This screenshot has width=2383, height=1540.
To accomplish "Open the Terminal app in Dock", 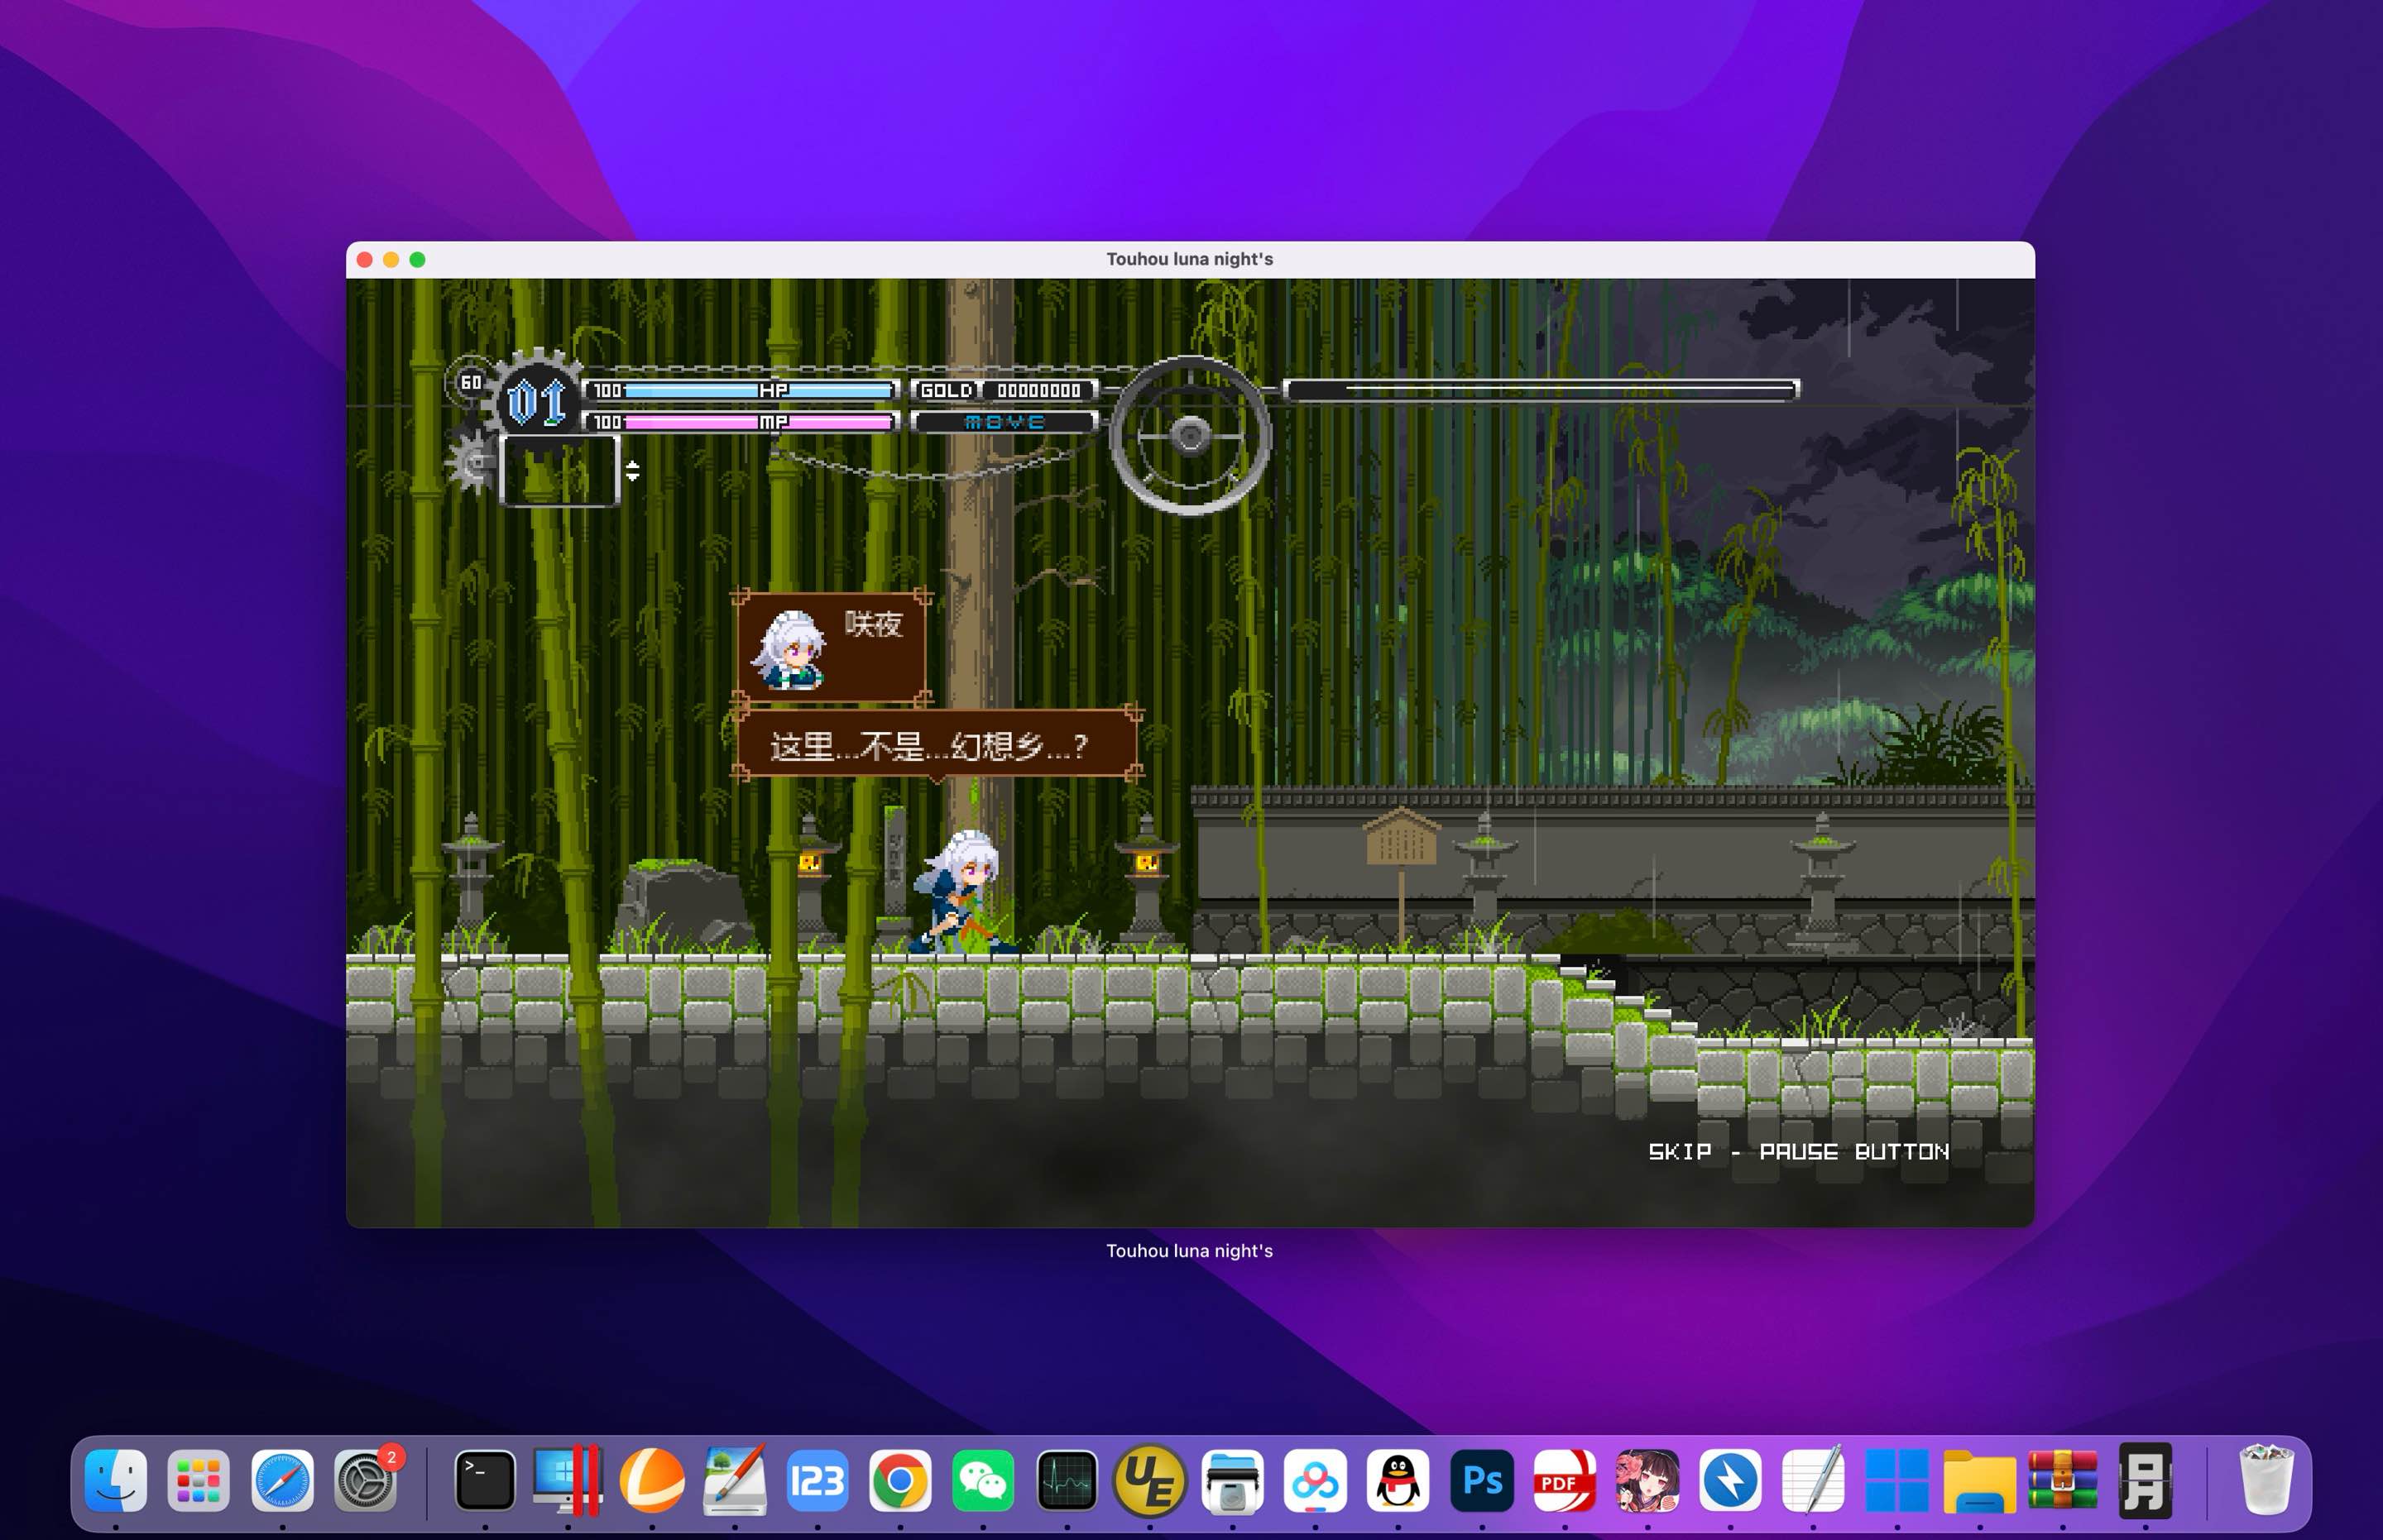I will pos(485,1480).
